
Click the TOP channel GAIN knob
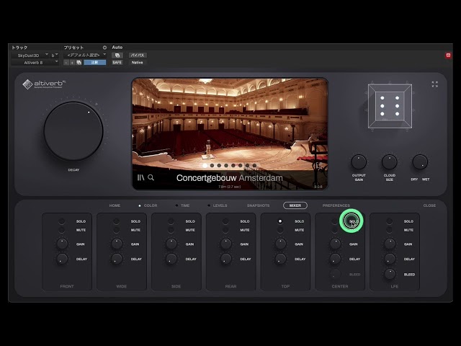tap(280, 244)
